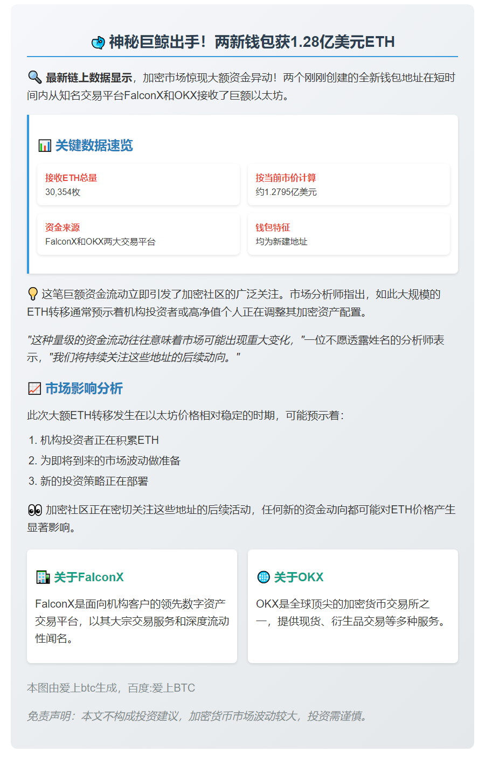Select the 接收ETH总量 data card
The height and width of the screenshot is (766, 485).
click(x=138, y=185)
